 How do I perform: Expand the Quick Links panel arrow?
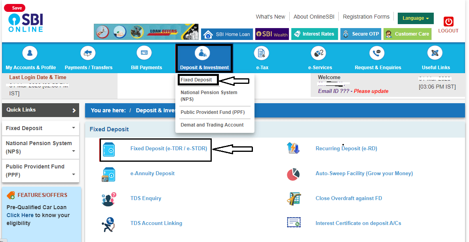[74, 110]
